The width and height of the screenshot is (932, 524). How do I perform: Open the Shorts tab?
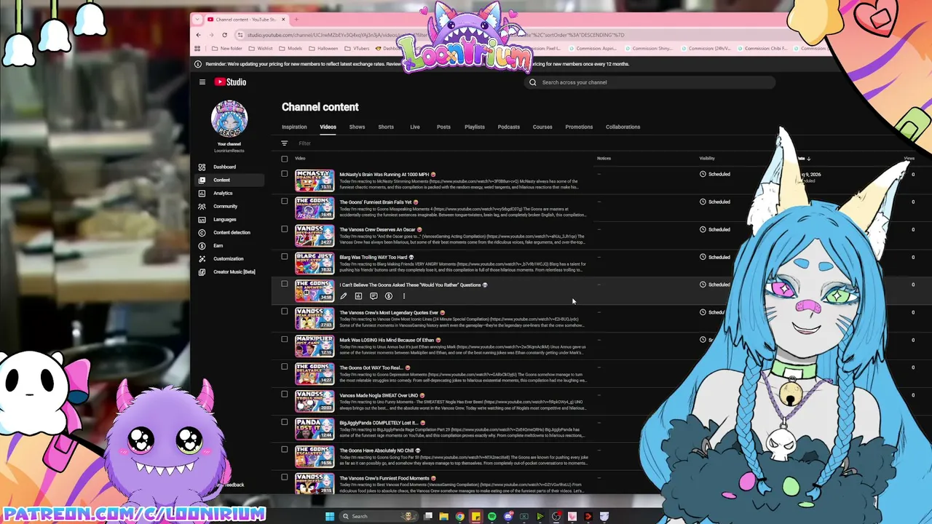click(386, 127)
